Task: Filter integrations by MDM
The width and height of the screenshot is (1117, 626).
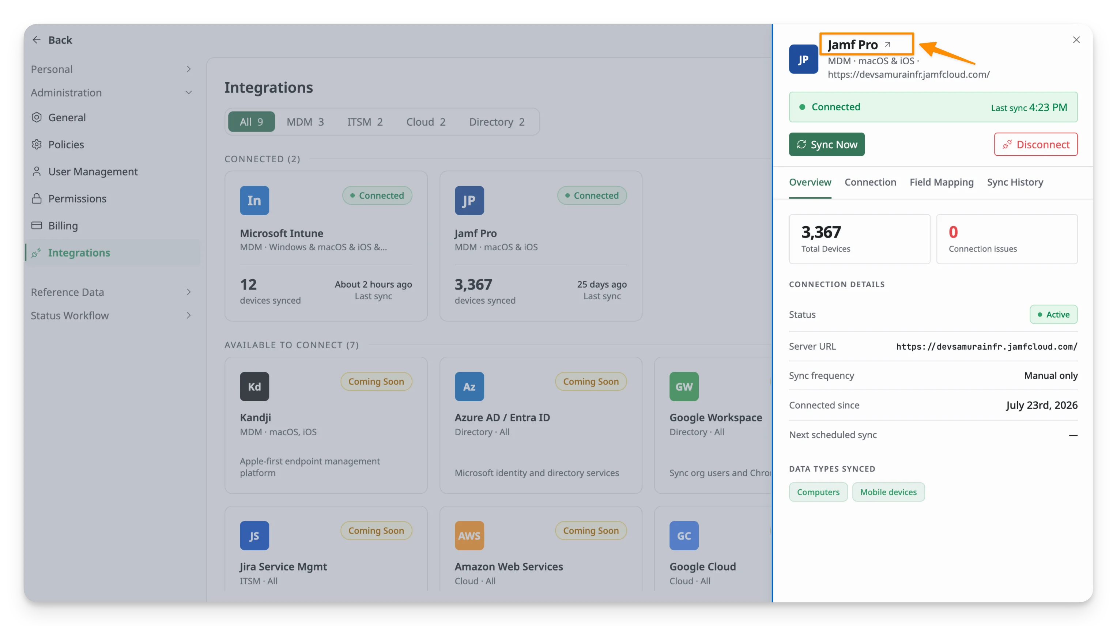Action: (305, 122)
